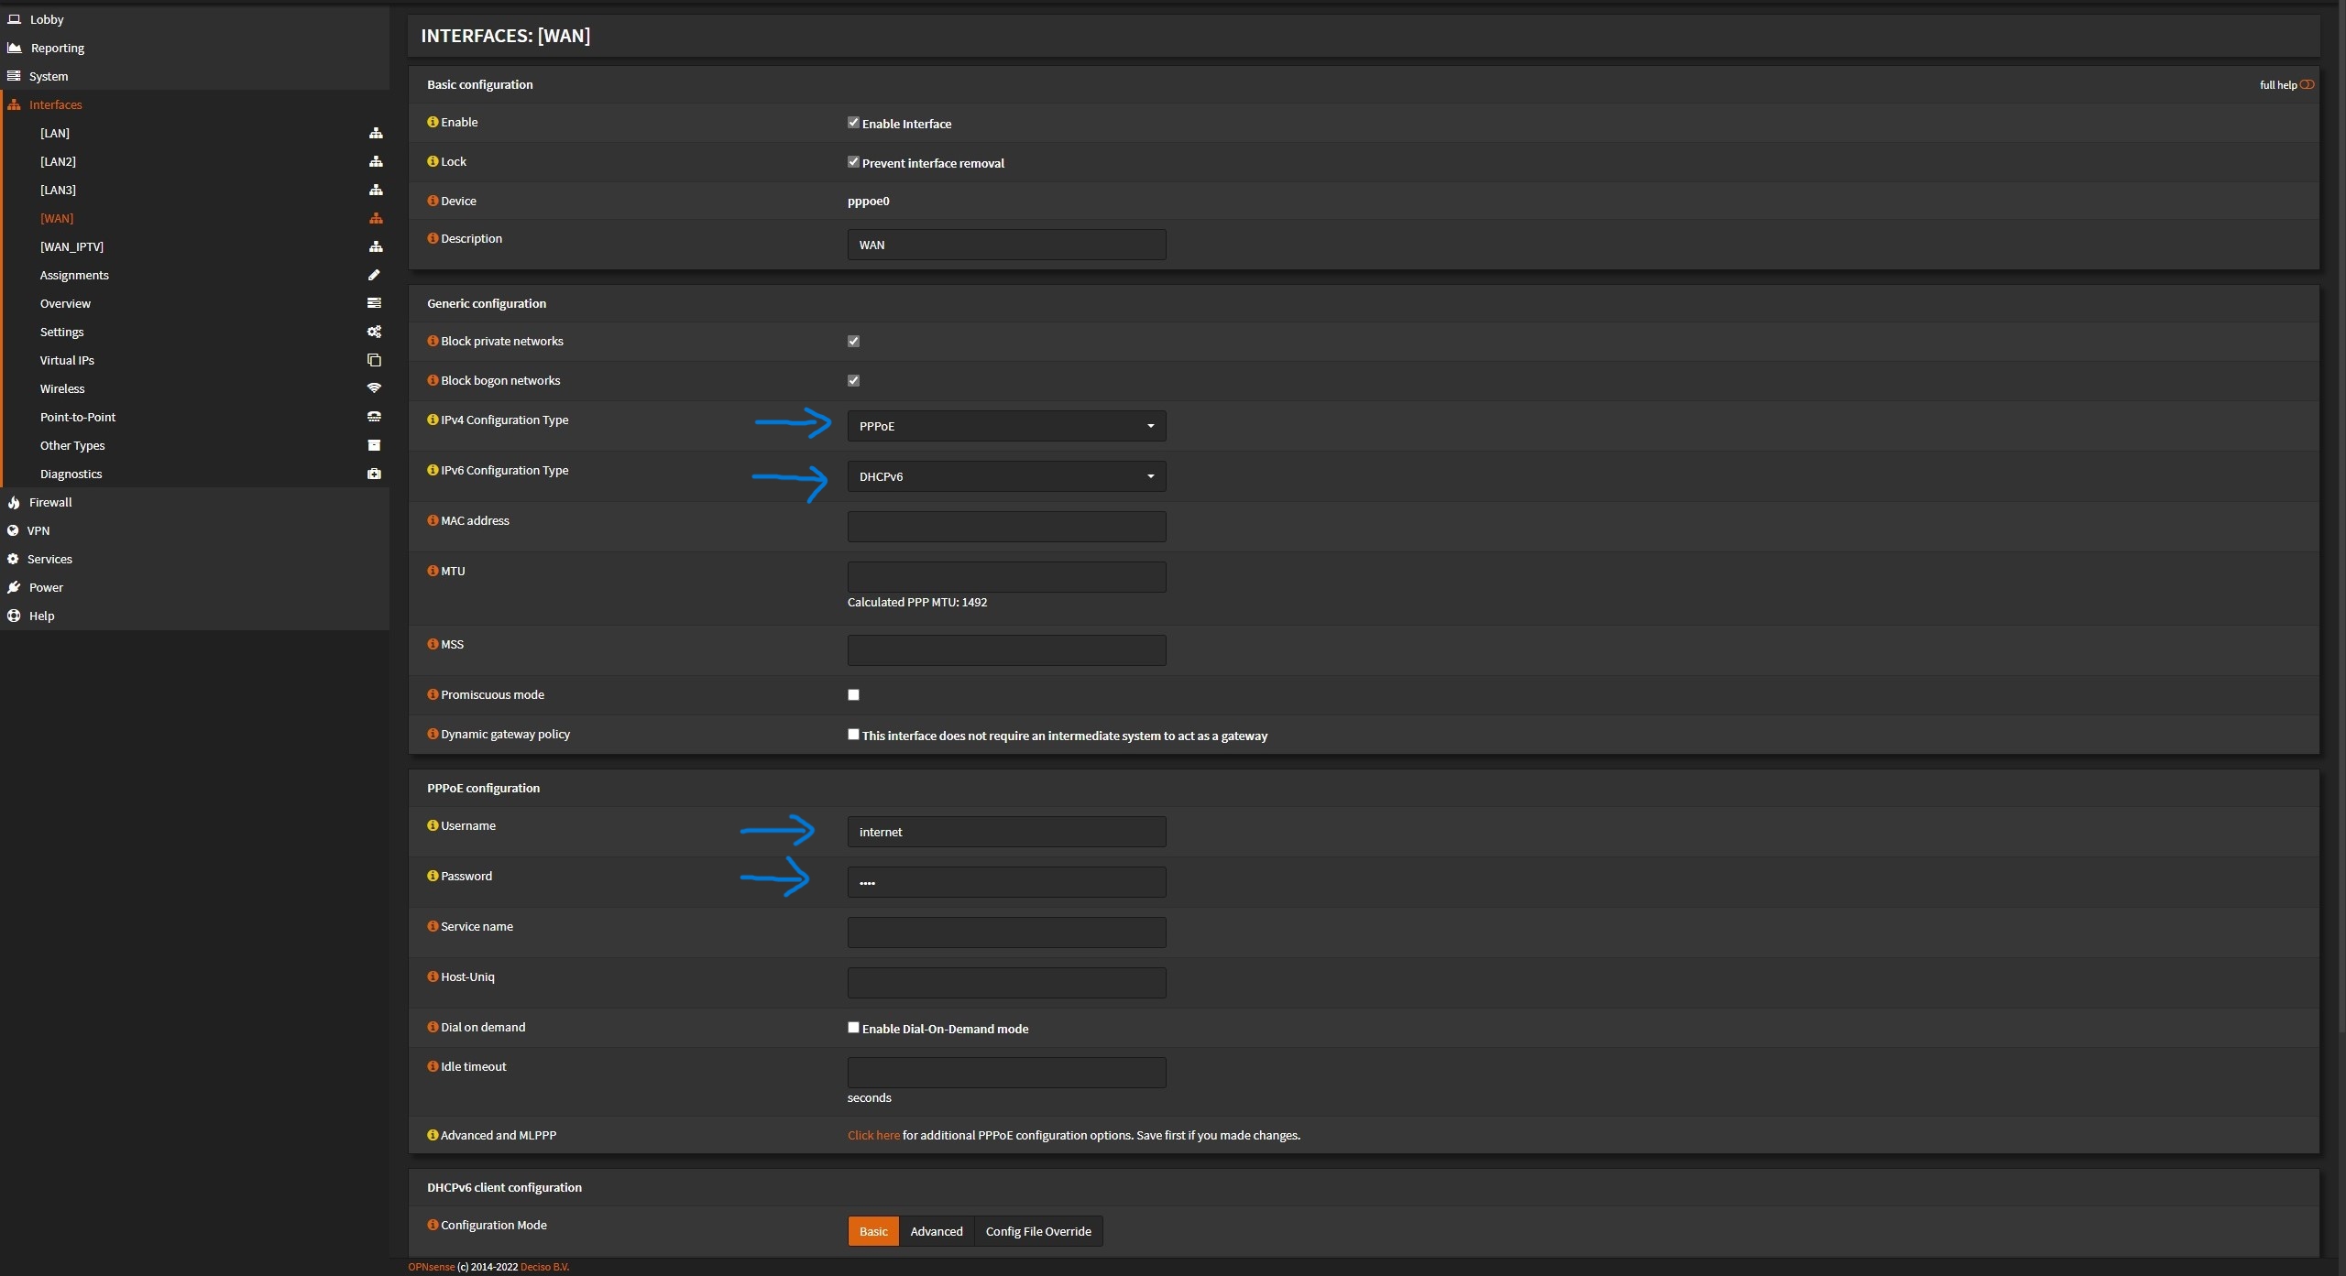The height and width of the screenshot is (1276, 2346).
Task: Toggle the full help switch
Action: [x=2307, y=84]
